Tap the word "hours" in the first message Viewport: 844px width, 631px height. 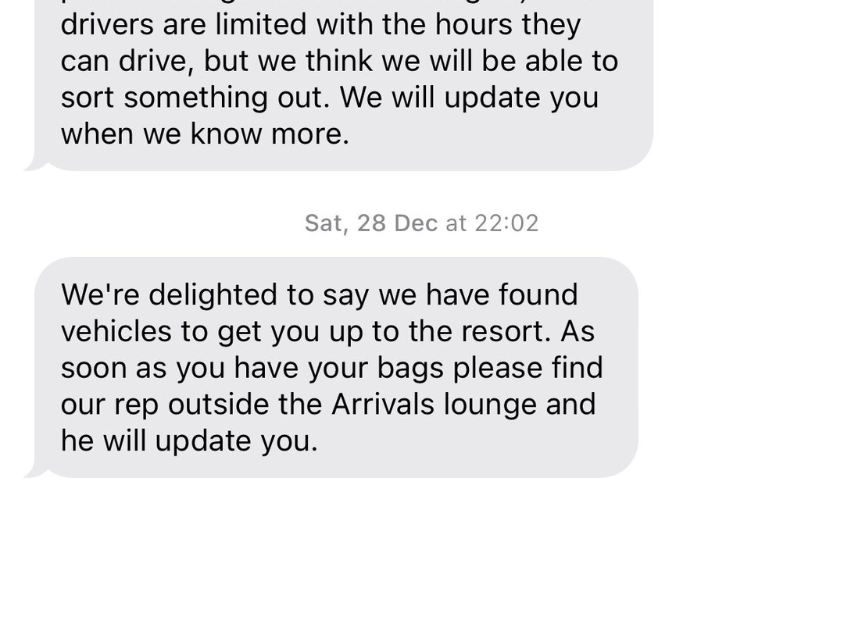[x=474, y=25]
